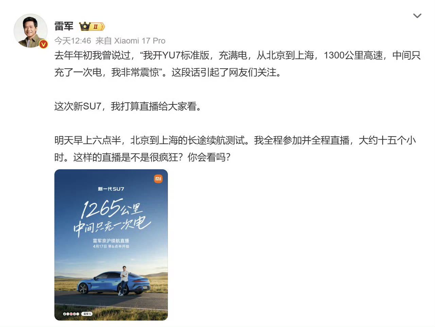Click the Xiaomi 17 Pro source link
Image resolution: width=435 pixels, height=327 pixels.
pyautogui.click(x=140, y=41)
